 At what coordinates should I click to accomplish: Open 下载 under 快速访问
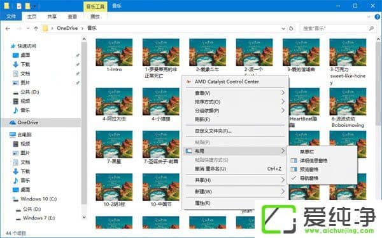pyautogui.click(x=22, y=64)
